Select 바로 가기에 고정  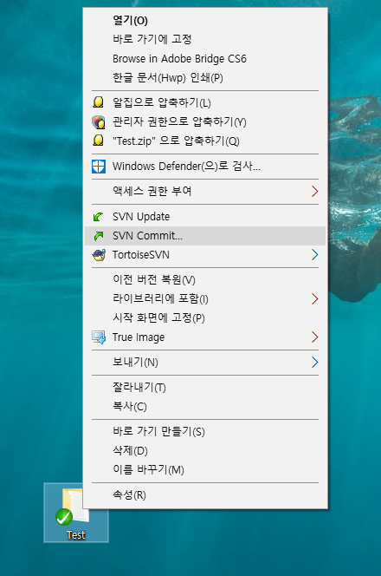point(205,39)
